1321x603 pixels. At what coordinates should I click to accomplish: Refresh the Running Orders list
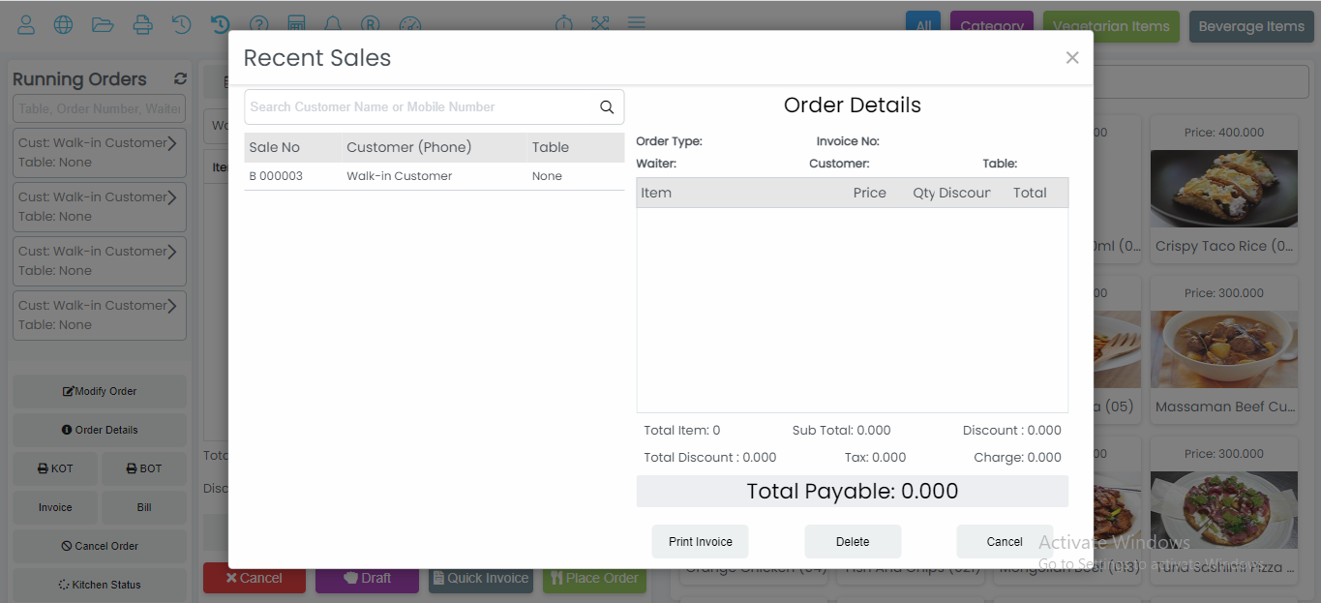(180, 79)
